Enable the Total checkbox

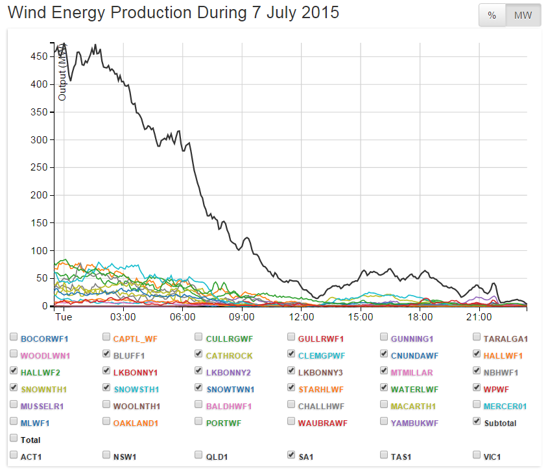tap(14, 438)
